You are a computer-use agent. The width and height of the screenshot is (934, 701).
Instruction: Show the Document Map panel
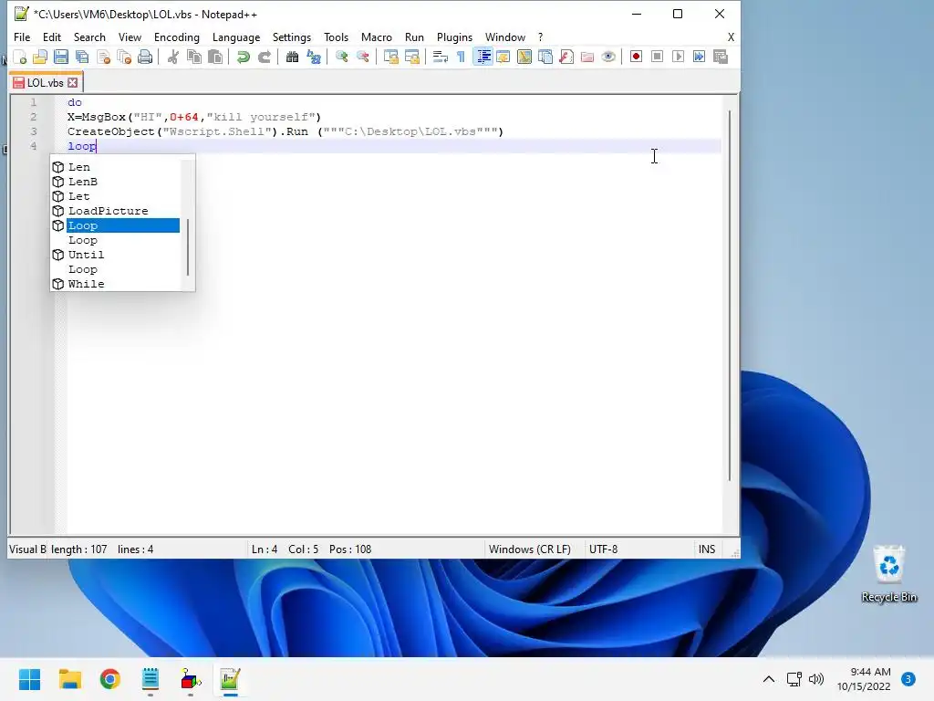pyautogui.click(x=524, y=58)
